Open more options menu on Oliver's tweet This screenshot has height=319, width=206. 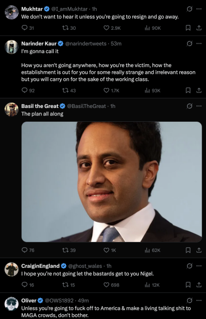(x=199, y=300)
